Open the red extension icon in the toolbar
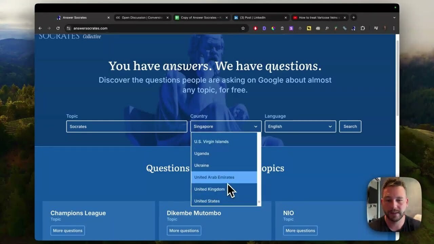 [255, 28]
